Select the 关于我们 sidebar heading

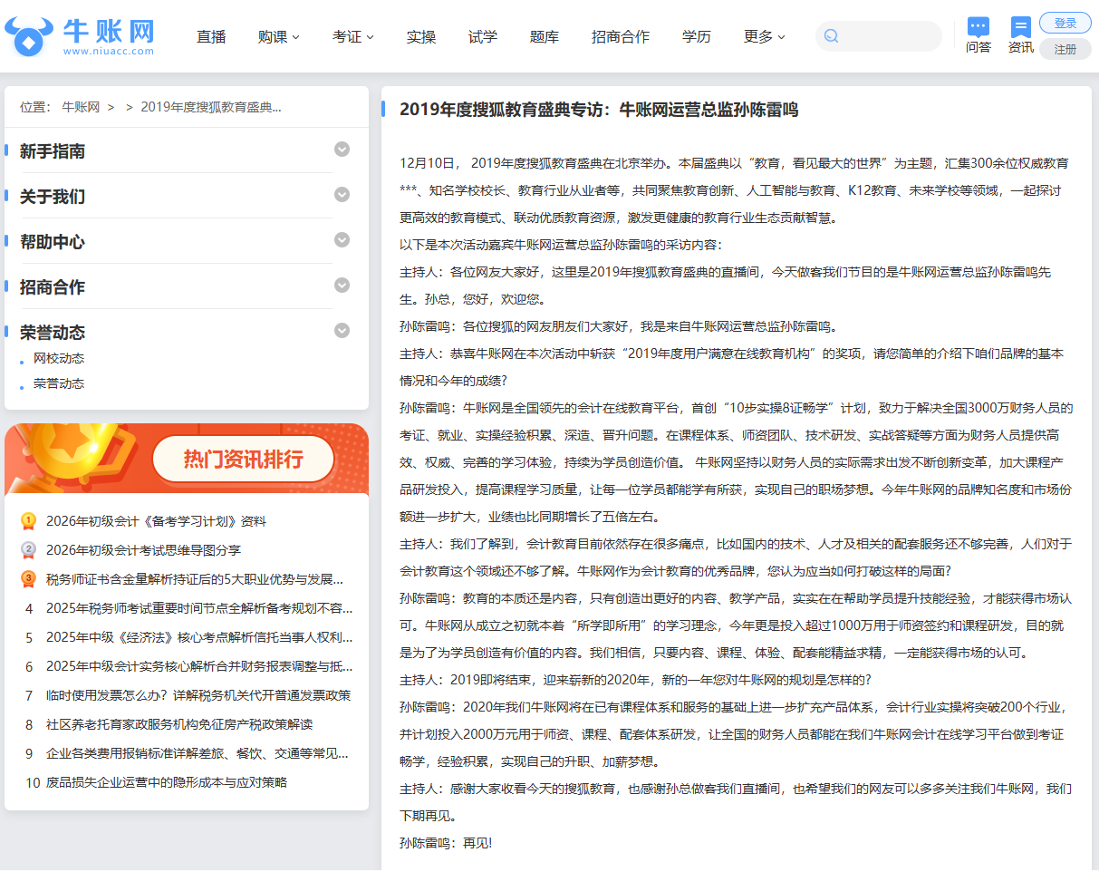(x=53, y=197)
